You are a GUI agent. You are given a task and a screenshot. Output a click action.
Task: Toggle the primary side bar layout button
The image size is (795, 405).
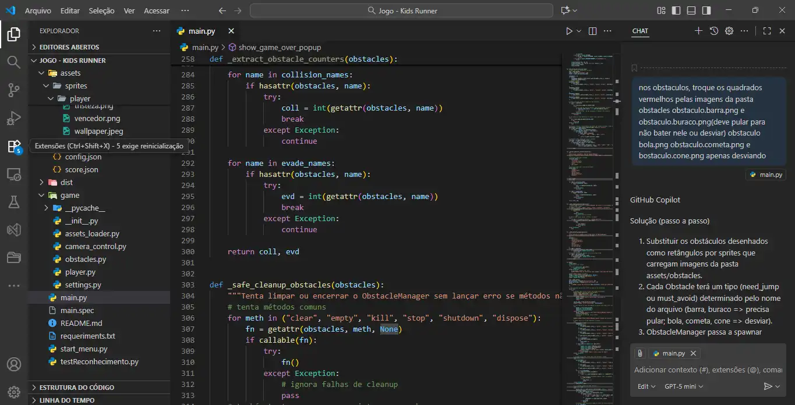[676, 10]
